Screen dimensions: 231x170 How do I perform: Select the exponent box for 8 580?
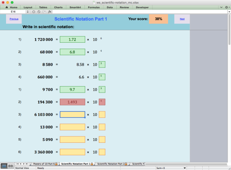(x=102, y=64)
